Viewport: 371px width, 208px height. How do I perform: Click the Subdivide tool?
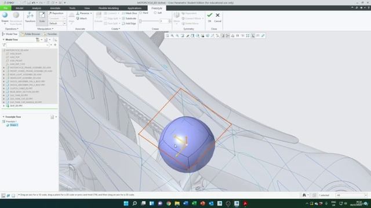coord(129,18)
